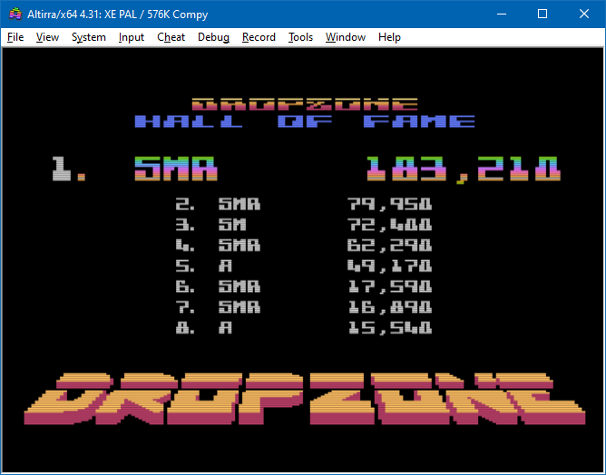Open the Record menu

(x=259, y=37)
